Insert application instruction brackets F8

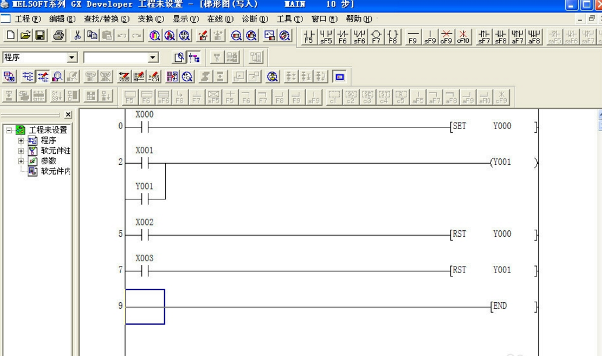click(x=393, y=36)
